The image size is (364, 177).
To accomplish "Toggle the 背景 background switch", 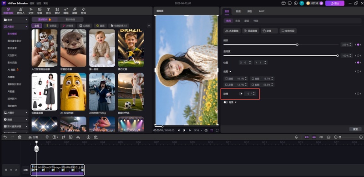I will click(225, 102).
